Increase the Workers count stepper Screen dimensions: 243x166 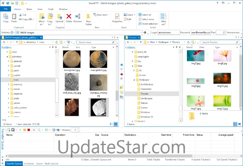coord(78,129)
